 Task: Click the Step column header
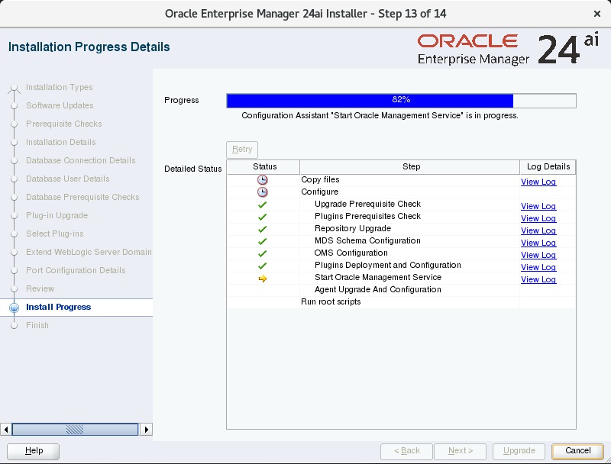[410, 167]
